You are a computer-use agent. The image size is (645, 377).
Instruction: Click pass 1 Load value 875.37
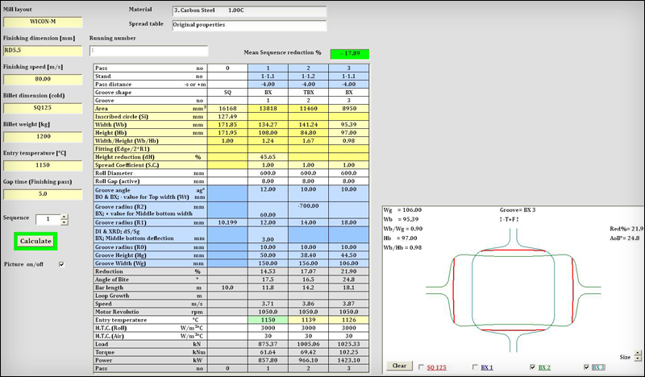[268, 344]
